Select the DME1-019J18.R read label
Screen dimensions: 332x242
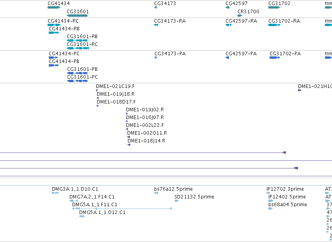(115, 94)
